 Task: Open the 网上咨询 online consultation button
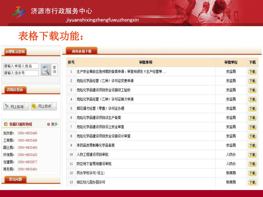(x=16, y=106)
